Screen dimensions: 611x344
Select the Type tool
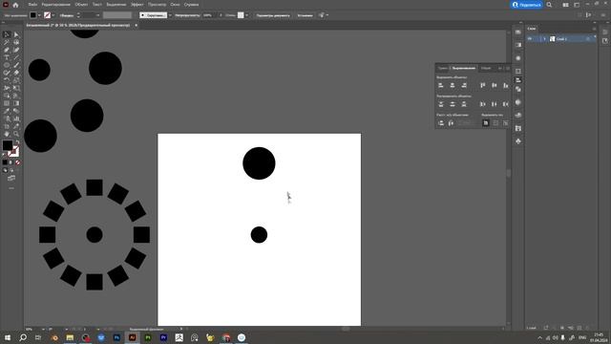(x=7, y=57)
